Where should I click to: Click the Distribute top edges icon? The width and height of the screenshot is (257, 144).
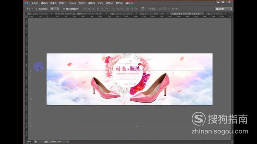[x=114, y=9]
